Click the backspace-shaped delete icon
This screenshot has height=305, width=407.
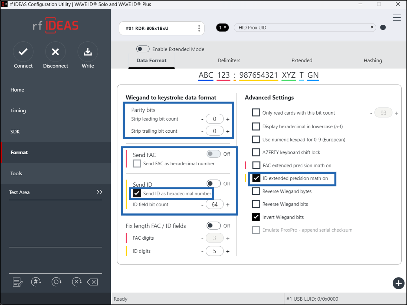(93, 282)
